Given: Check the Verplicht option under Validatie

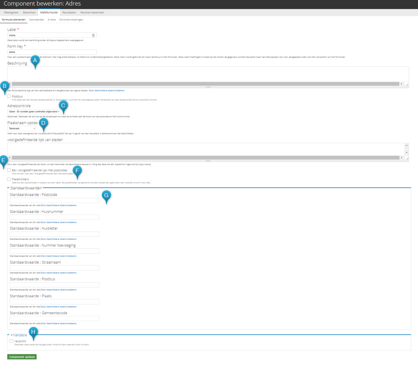Looking at the screenshot, I should [12, 341].
